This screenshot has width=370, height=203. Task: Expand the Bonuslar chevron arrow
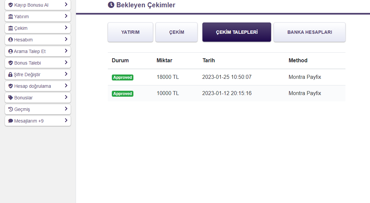point(66,97)
